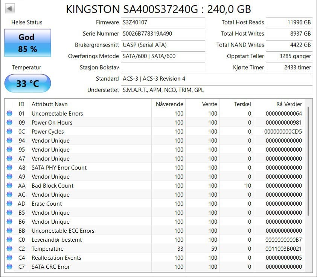The width and height of the screenshot is (317, 277).
Task: Click the status dot for Temperature row
Action: (9, 248)
